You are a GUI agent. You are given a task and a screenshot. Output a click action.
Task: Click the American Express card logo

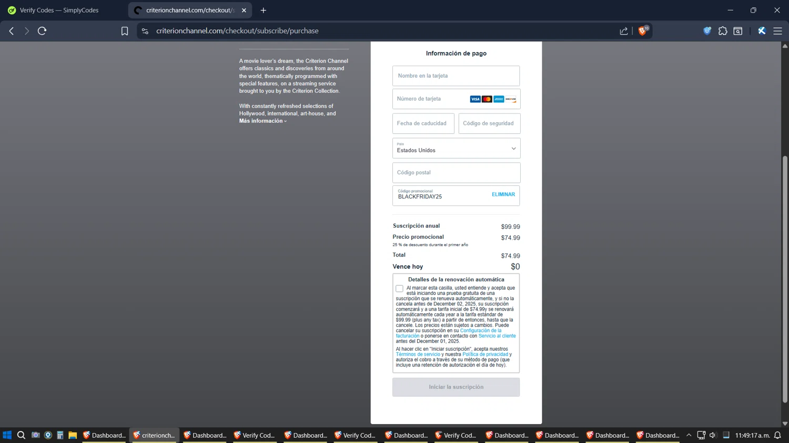(499, 99)
